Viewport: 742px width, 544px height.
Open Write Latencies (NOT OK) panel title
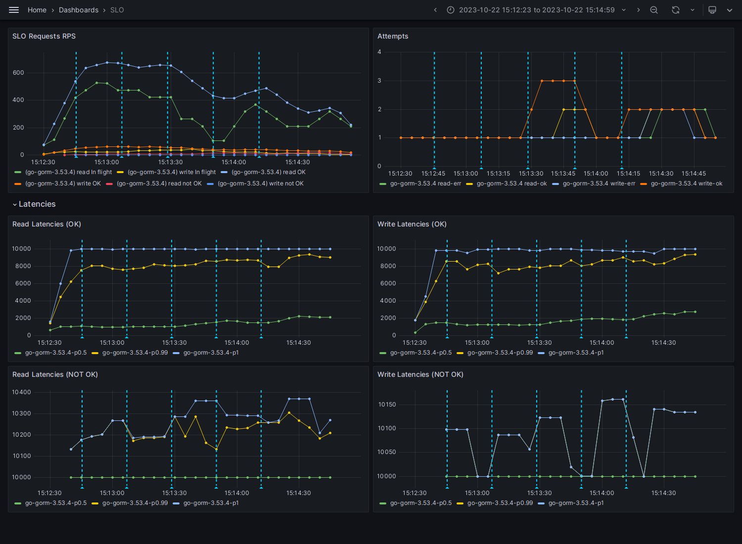pyautogui.click(x=420, y=374)
